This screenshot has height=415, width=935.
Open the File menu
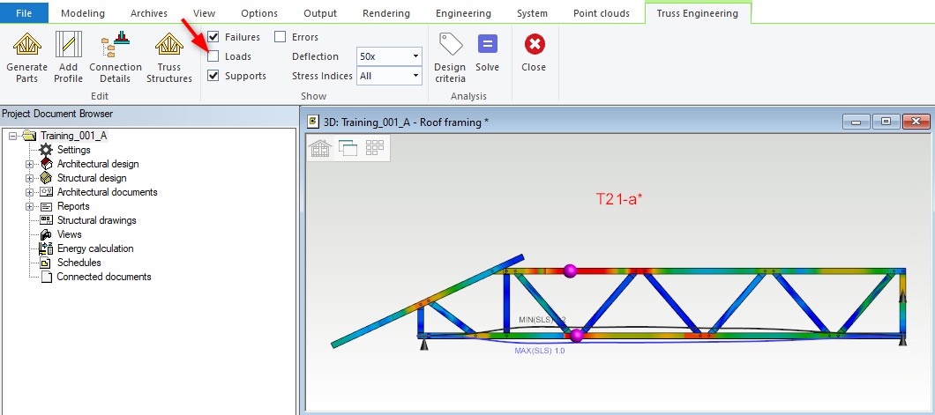[x=25, y=13]
